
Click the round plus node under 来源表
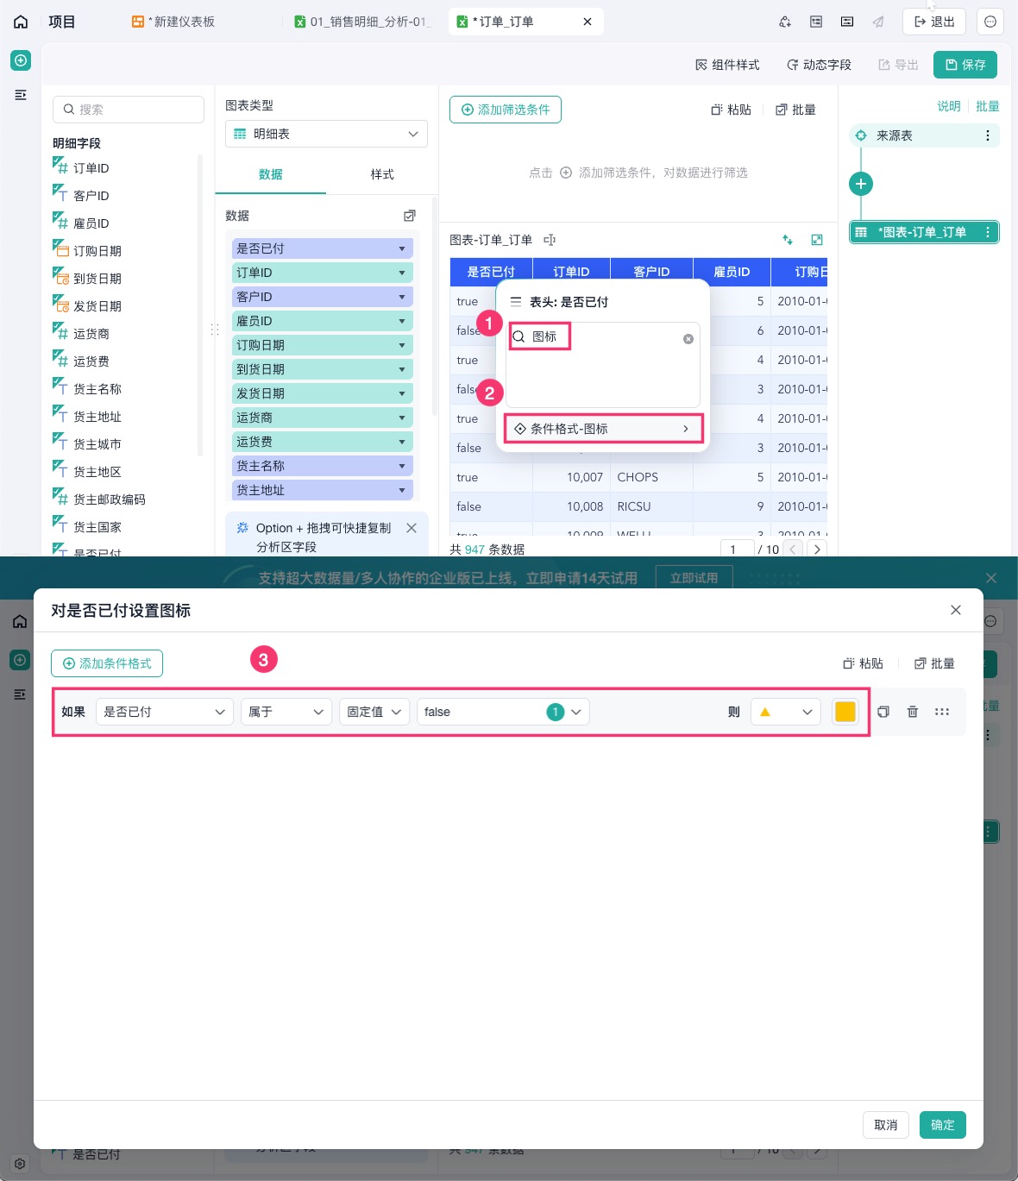click(861, 184)
